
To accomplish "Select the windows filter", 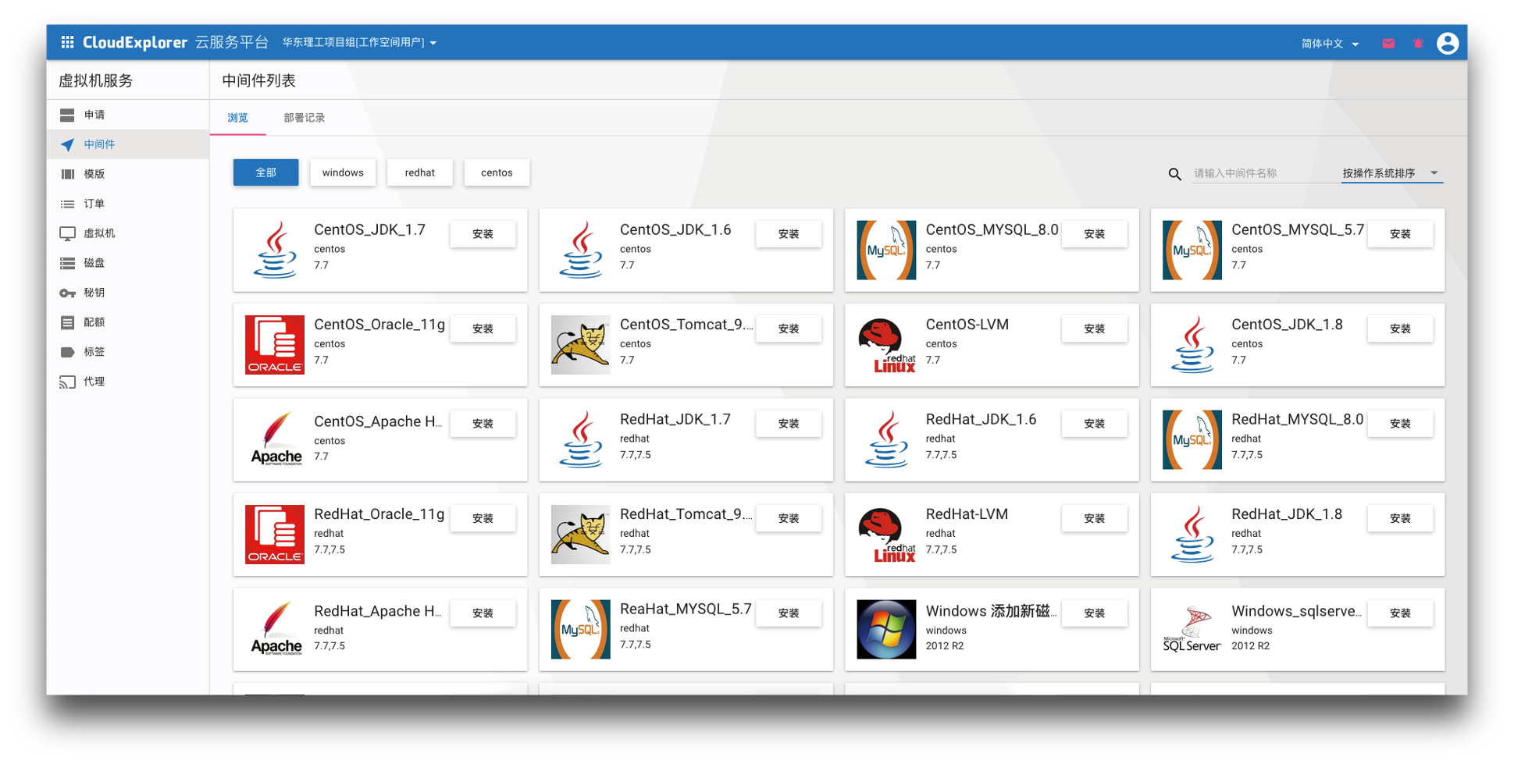I will (343, 172).
